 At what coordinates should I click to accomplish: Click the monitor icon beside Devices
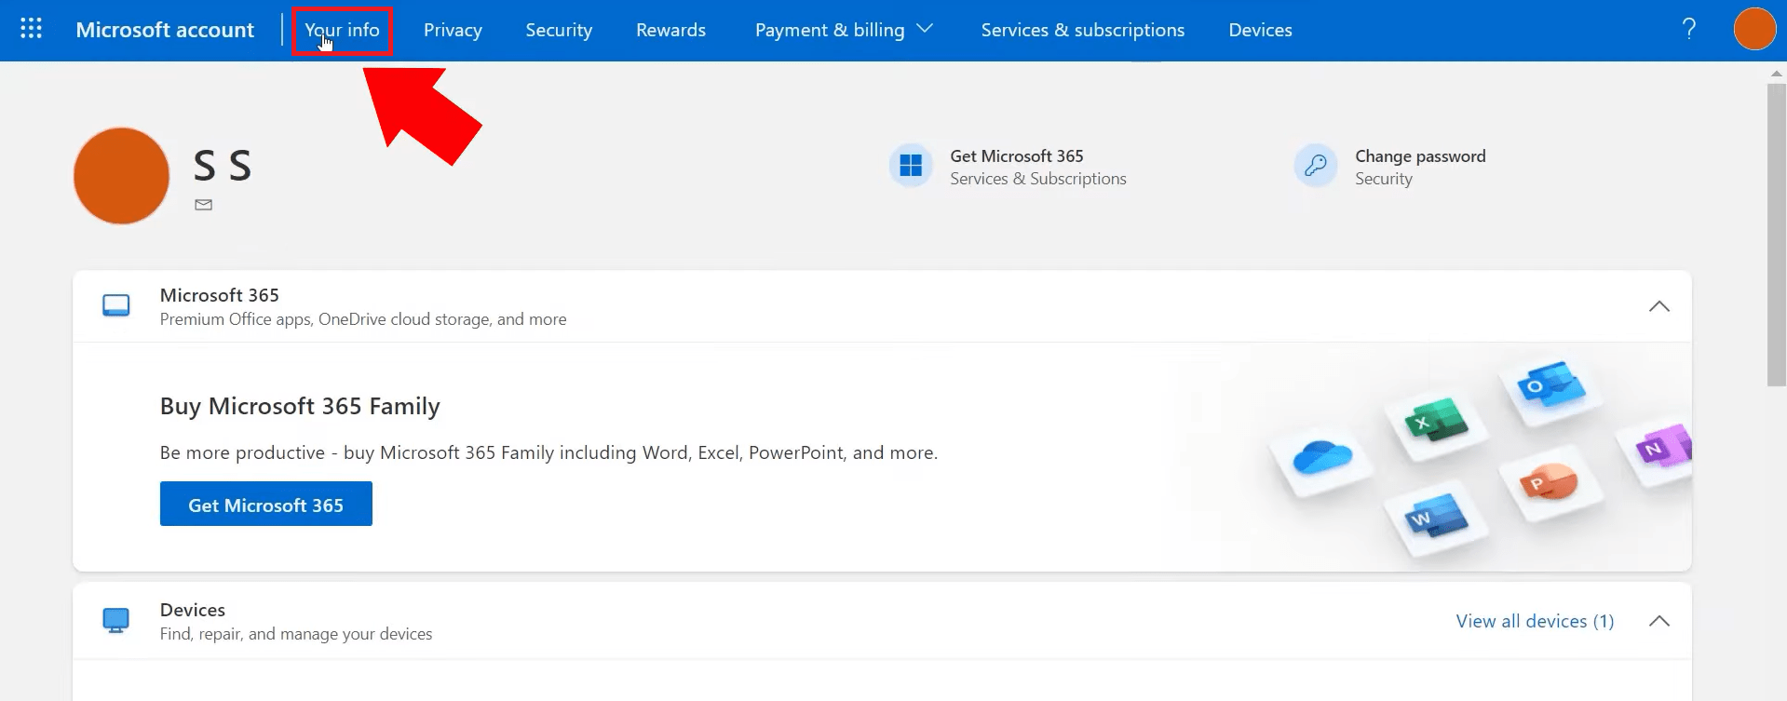click(x=116, y=620)
